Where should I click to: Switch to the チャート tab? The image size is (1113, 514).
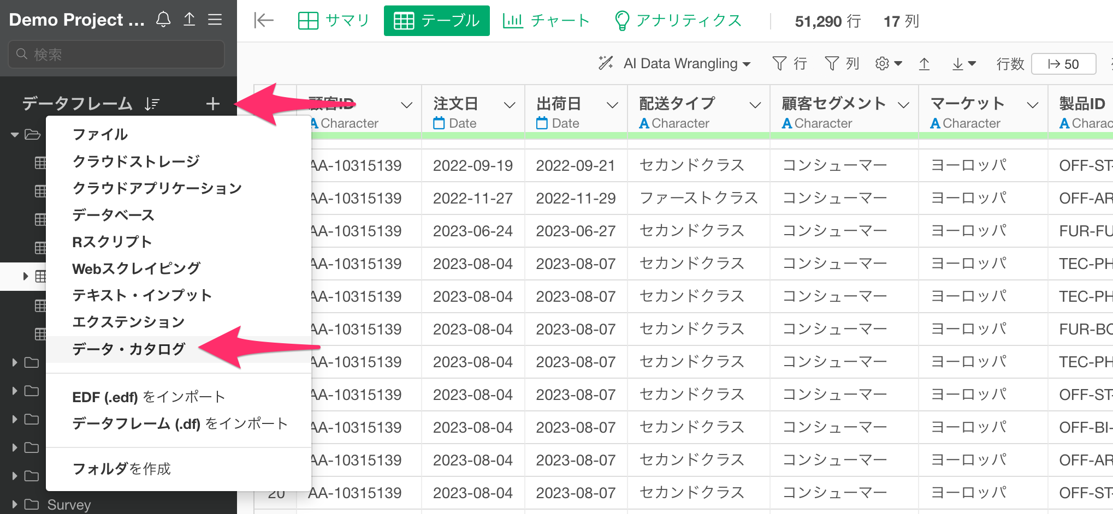tap(546, 21)
